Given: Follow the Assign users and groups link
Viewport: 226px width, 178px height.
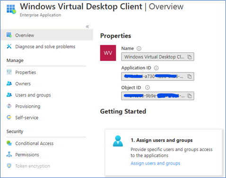Looking at the screenshot, I should pos(156,163).
